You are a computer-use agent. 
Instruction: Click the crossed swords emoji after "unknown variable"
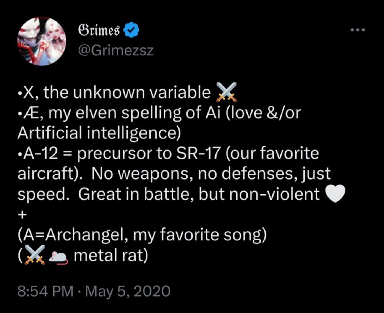click(x=227, y=93)
